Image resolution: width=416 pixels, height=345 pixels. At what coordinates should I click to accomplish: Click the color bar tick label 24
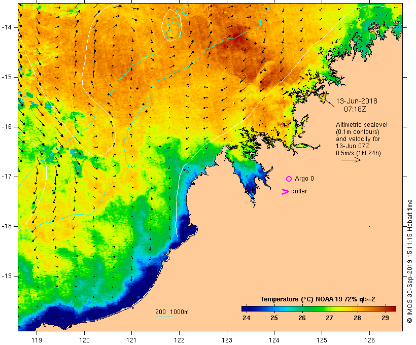tap(246, 318)
